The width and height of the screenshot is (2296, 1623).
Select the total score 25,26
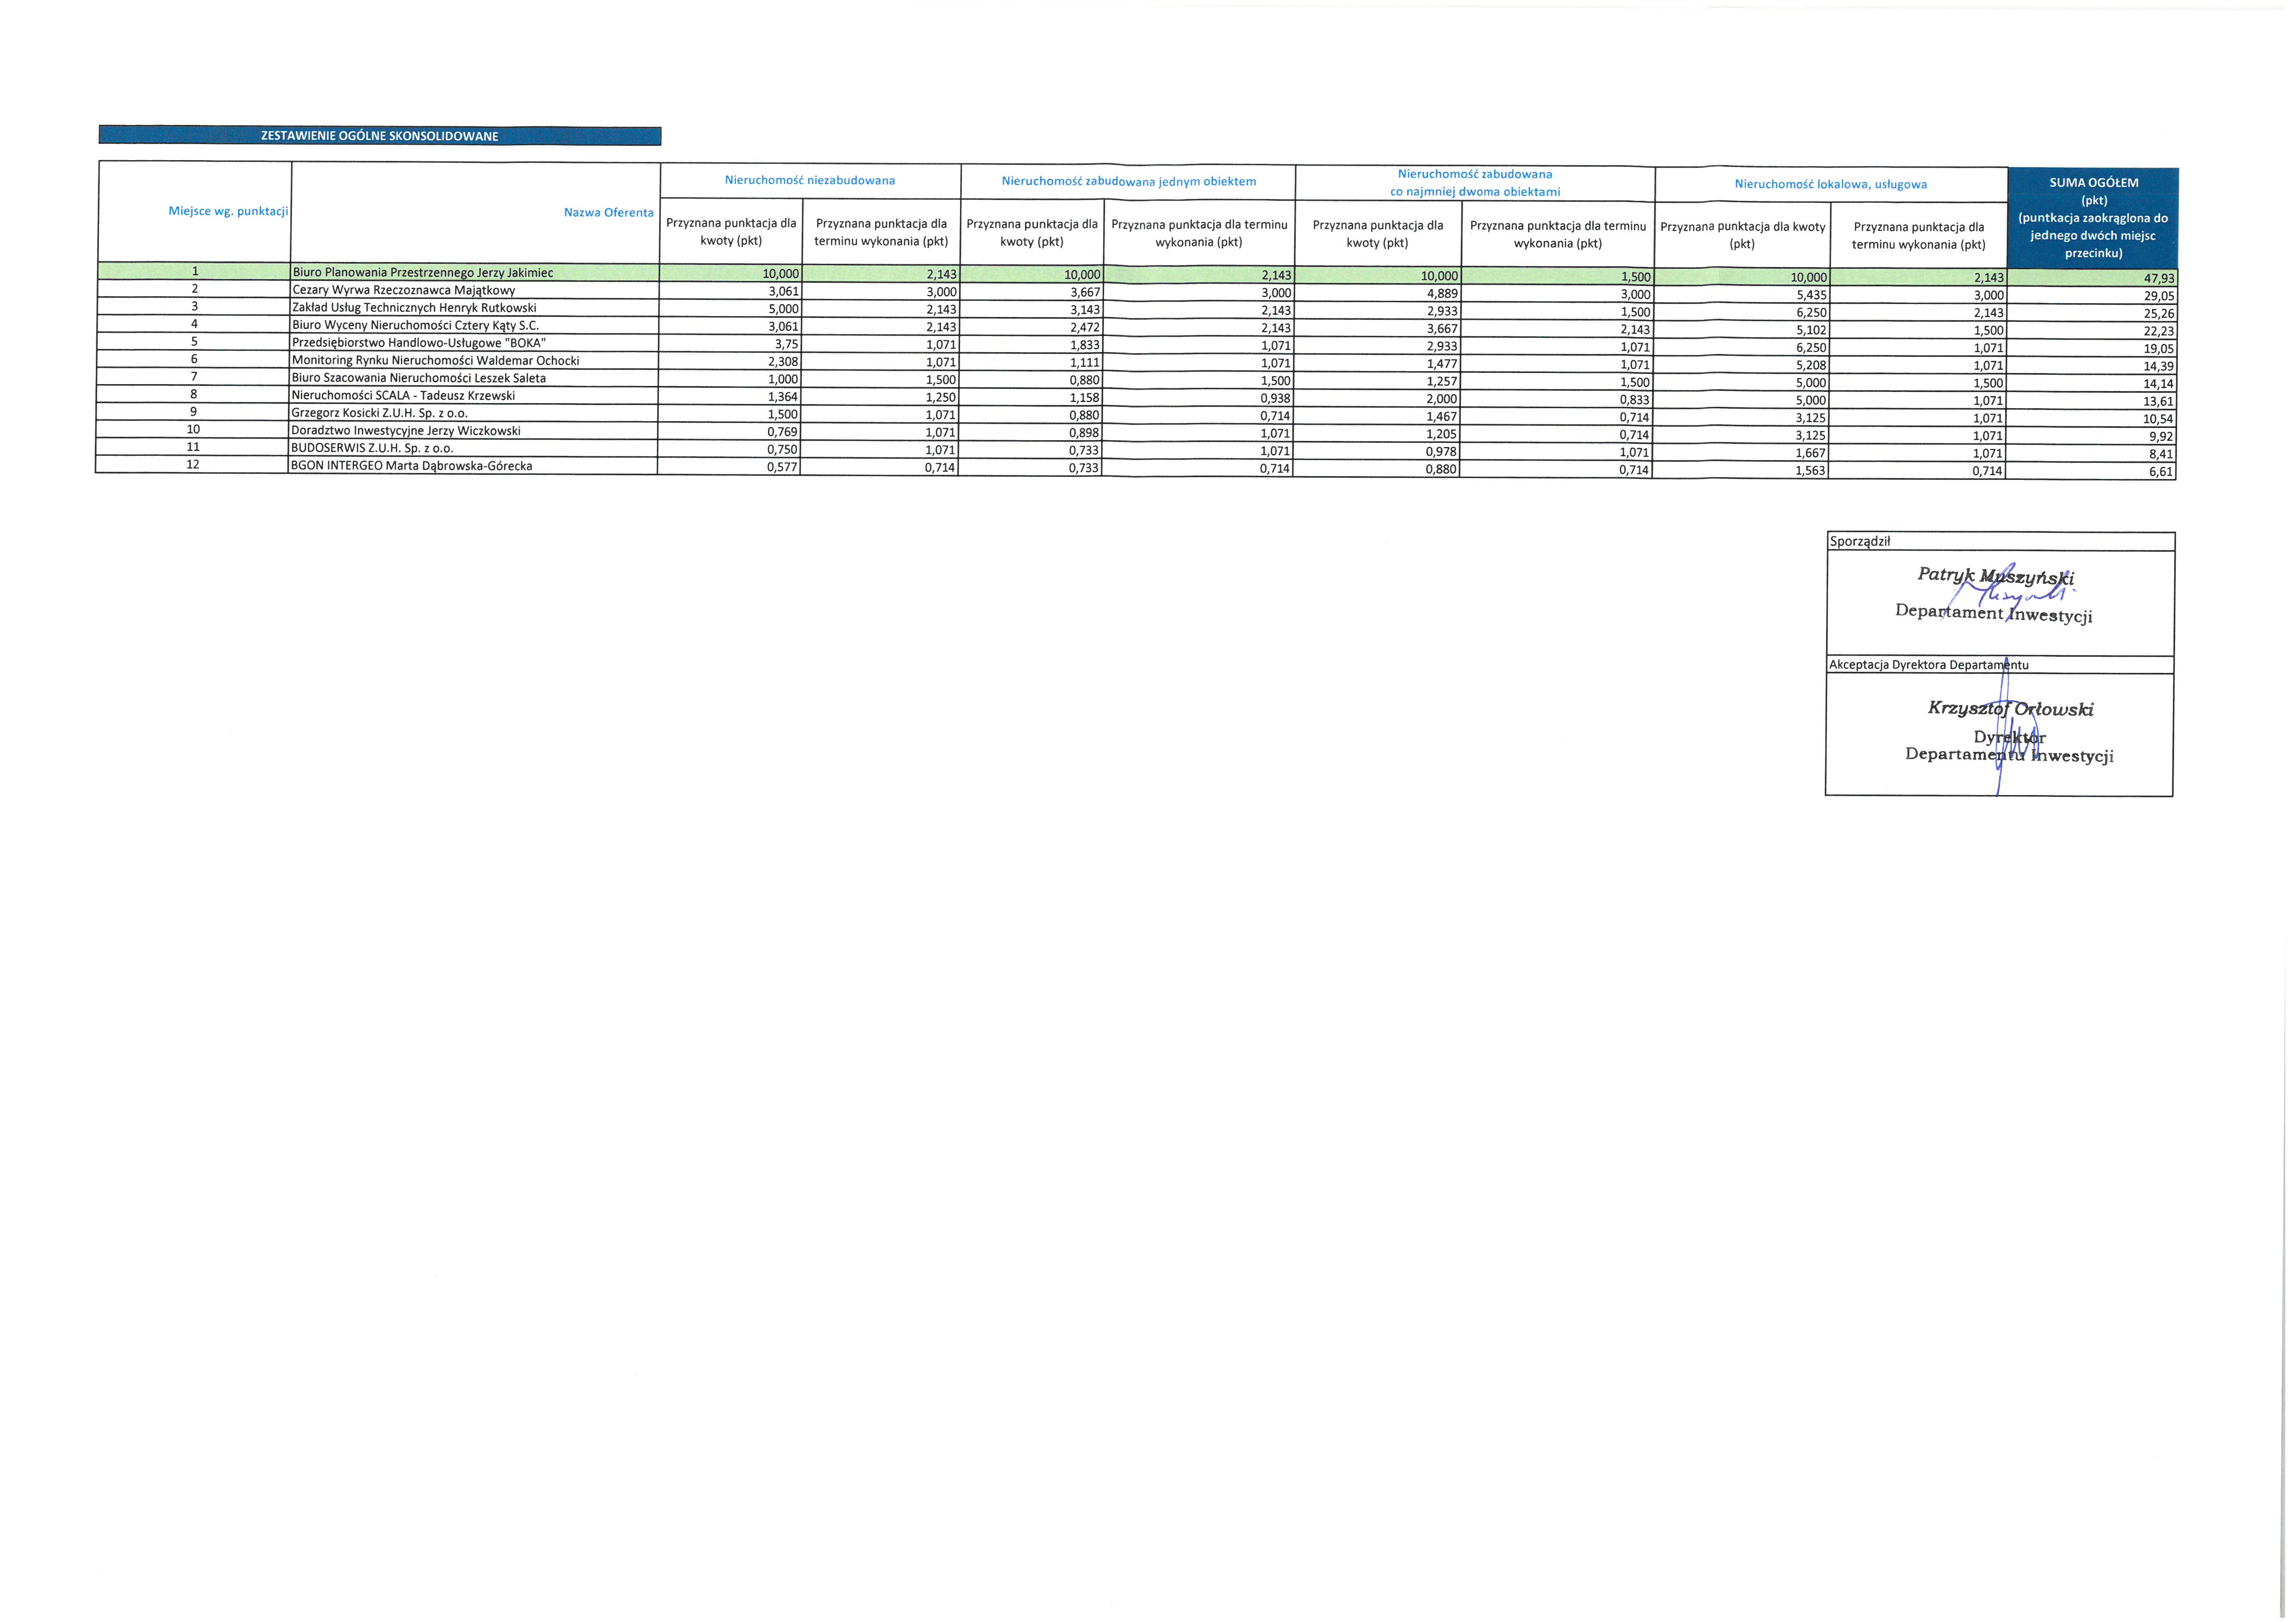(x=2159, y=314)
